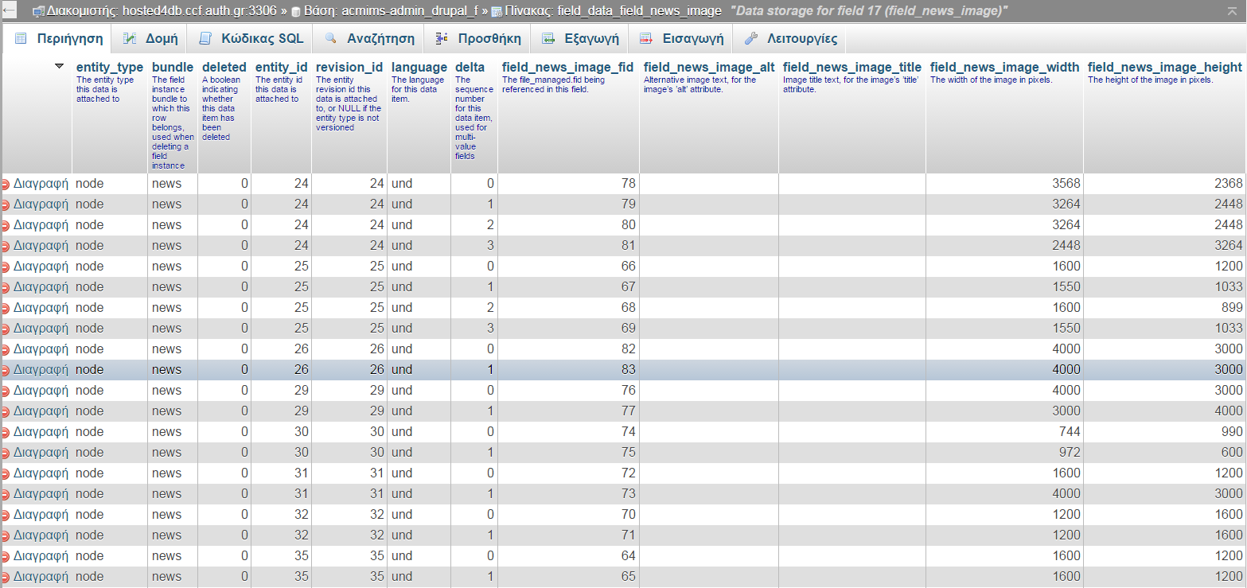Screen dimensions: 1247x588
Task: Click the red delete icon for fid 73 row
Action: coord(6,494)
